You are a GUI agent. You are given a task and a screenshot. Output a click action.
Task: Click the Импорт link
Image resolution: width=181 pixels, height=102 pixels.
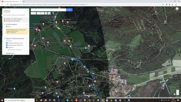(9, 26)
